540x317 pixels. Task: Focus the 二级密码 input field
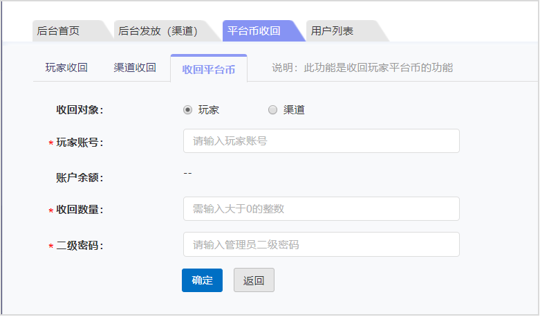click(322, 244)
